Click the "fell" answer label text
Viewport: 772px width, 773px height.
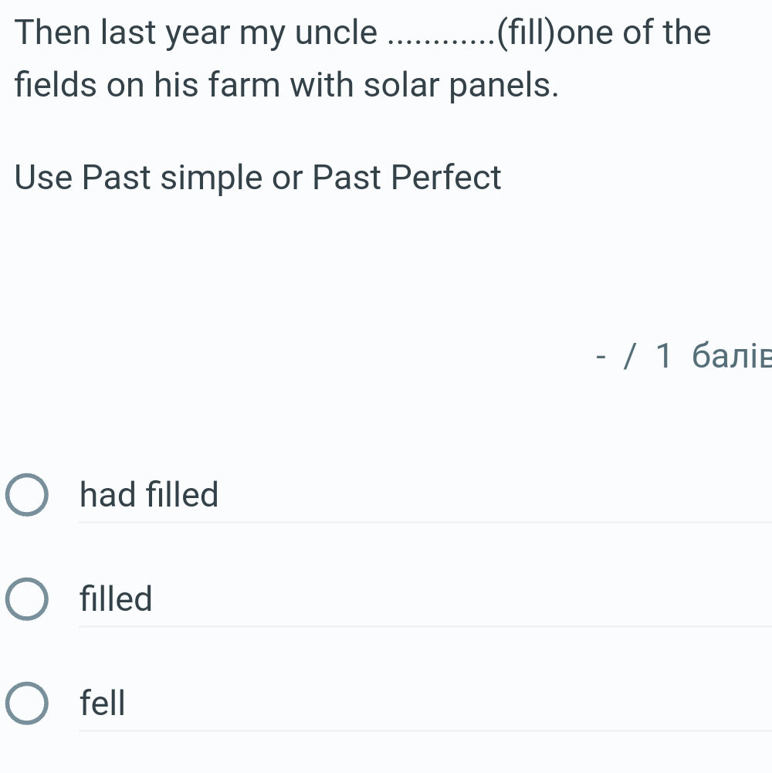coord(103,703)
